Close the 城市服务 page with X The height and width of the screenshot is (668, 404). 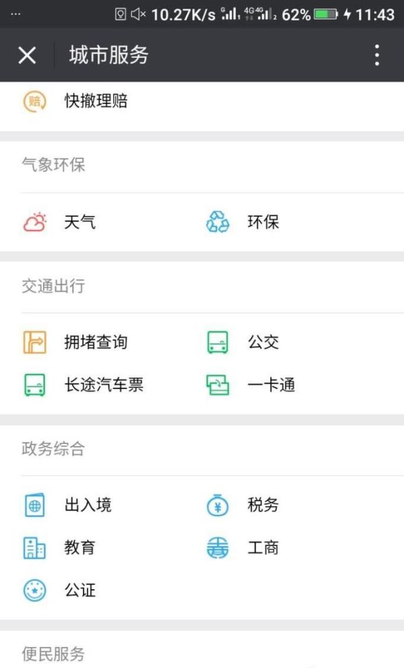coord(26,56)
